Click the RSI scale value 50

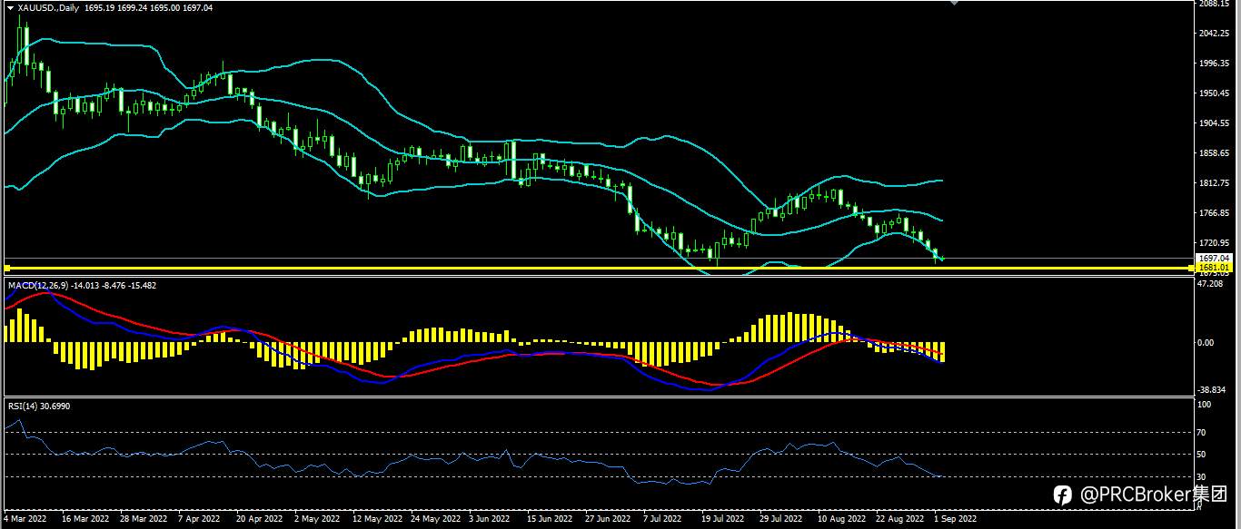point(1203,454)
